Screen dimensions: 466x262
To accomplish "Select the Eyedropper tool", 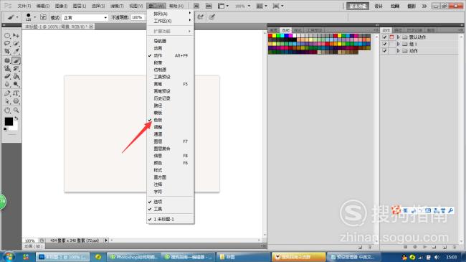I will tap(16, 52).
